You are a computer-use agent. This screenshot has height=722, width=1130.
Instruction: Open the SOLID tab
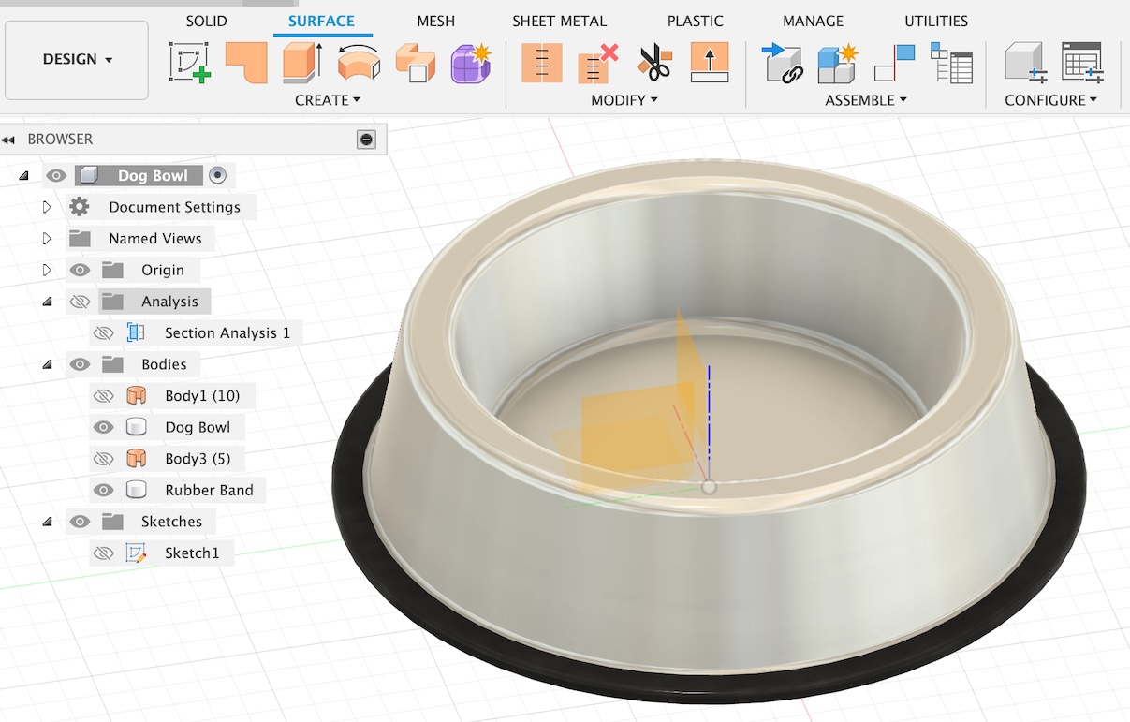click(x=206, y=21)
